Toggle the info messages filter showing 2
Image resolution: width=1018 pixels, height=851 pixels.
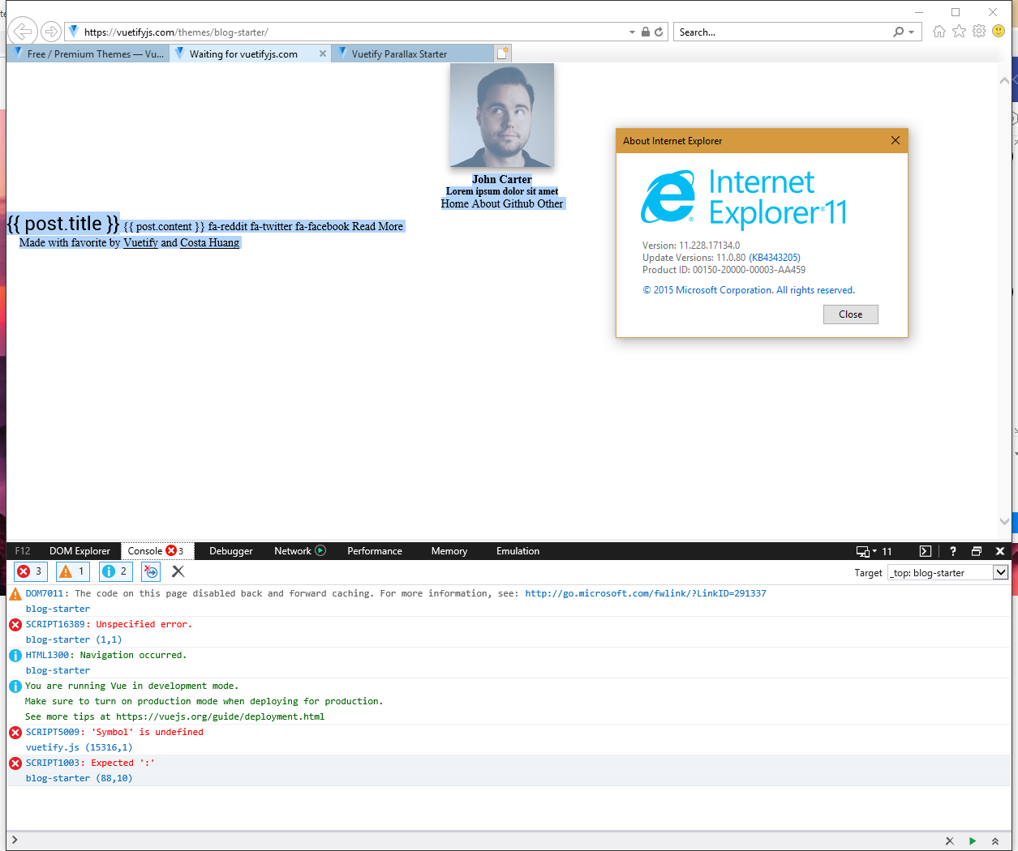(x=115, y=571)
